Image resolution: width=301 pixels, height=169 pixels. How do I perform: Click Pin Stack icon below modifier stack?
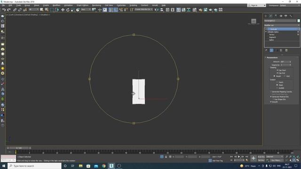click(x=266, y=50)
